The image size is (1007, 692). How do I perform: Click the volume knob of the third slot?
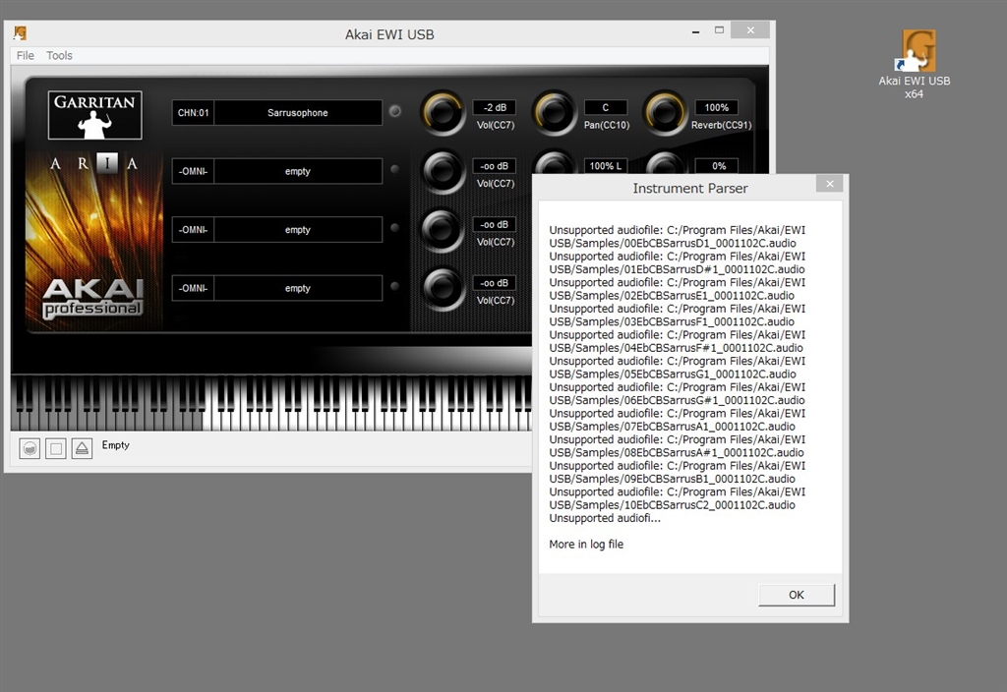443,229
